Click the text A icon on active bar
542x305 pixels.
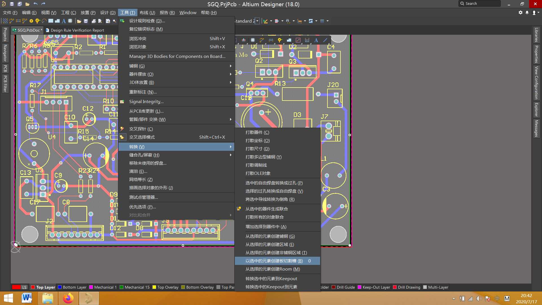tap(316, 40)
